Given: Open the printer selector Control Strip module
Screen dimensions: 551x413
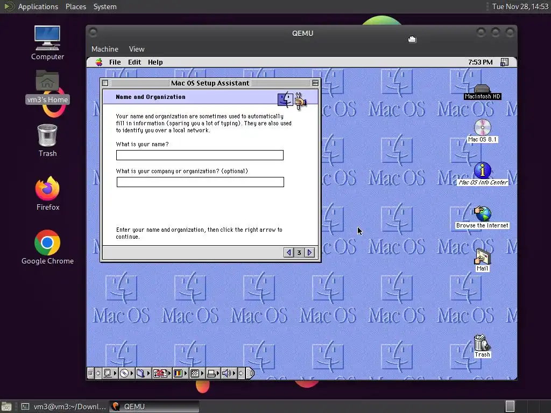Looking at the screenshot, I should point(213,373).
